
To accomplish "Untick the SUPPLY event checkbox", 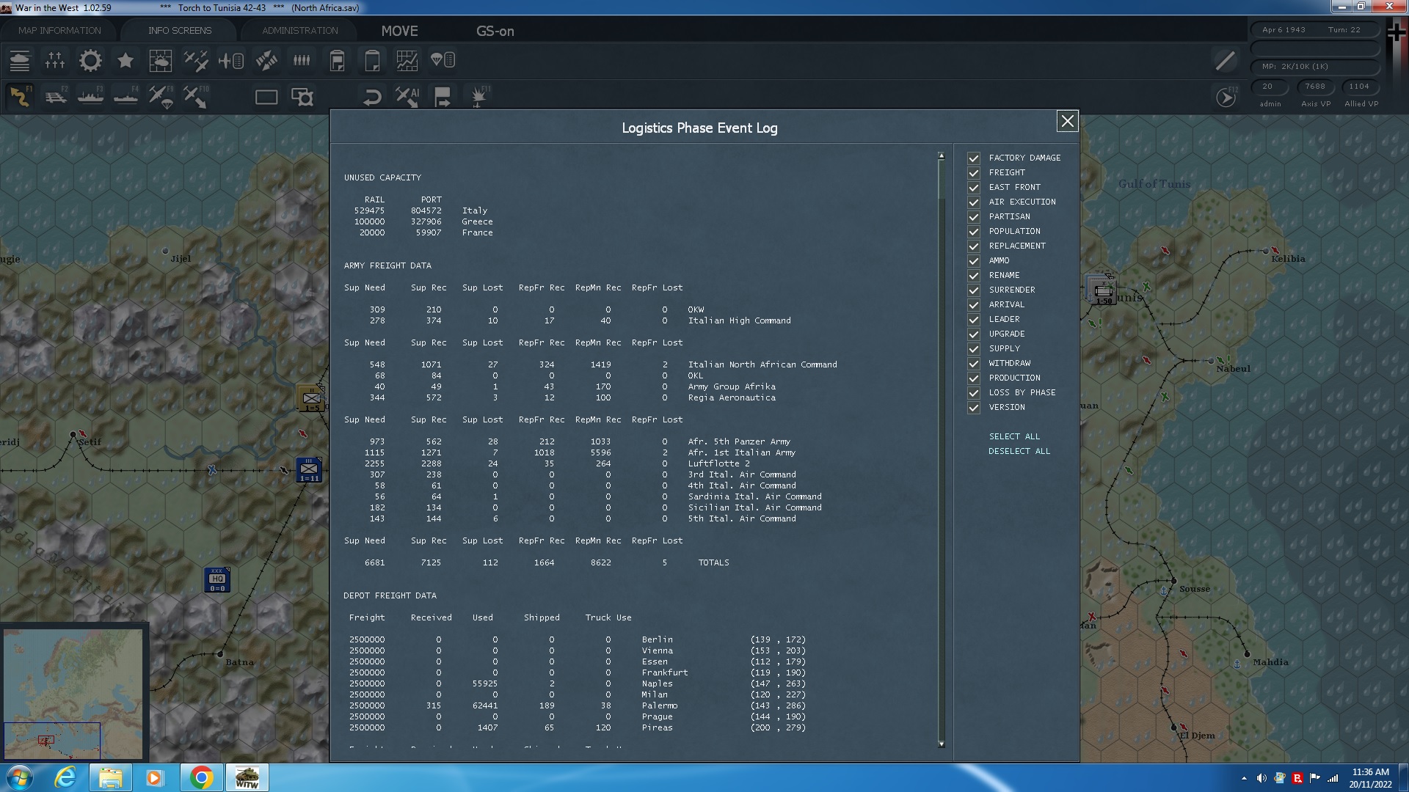I will 974,349.
